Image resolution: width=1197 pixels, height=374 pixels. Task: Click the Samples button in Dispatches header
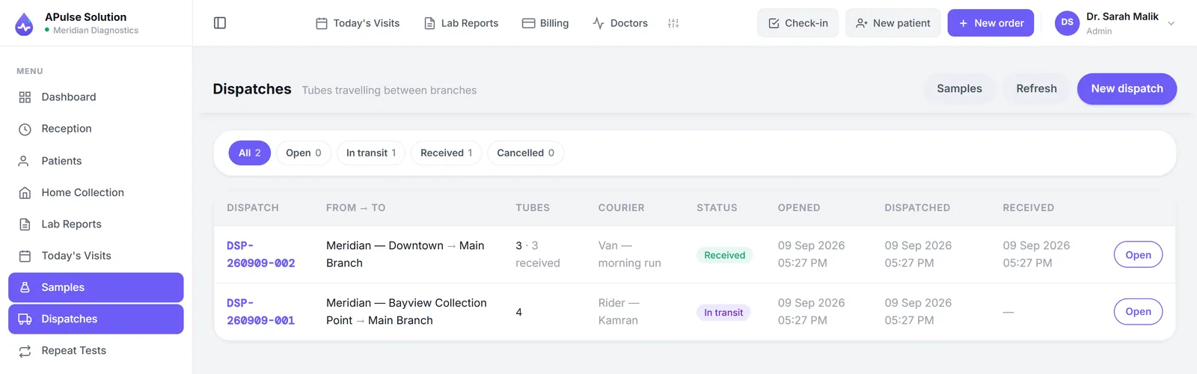(x=959, y=89)
